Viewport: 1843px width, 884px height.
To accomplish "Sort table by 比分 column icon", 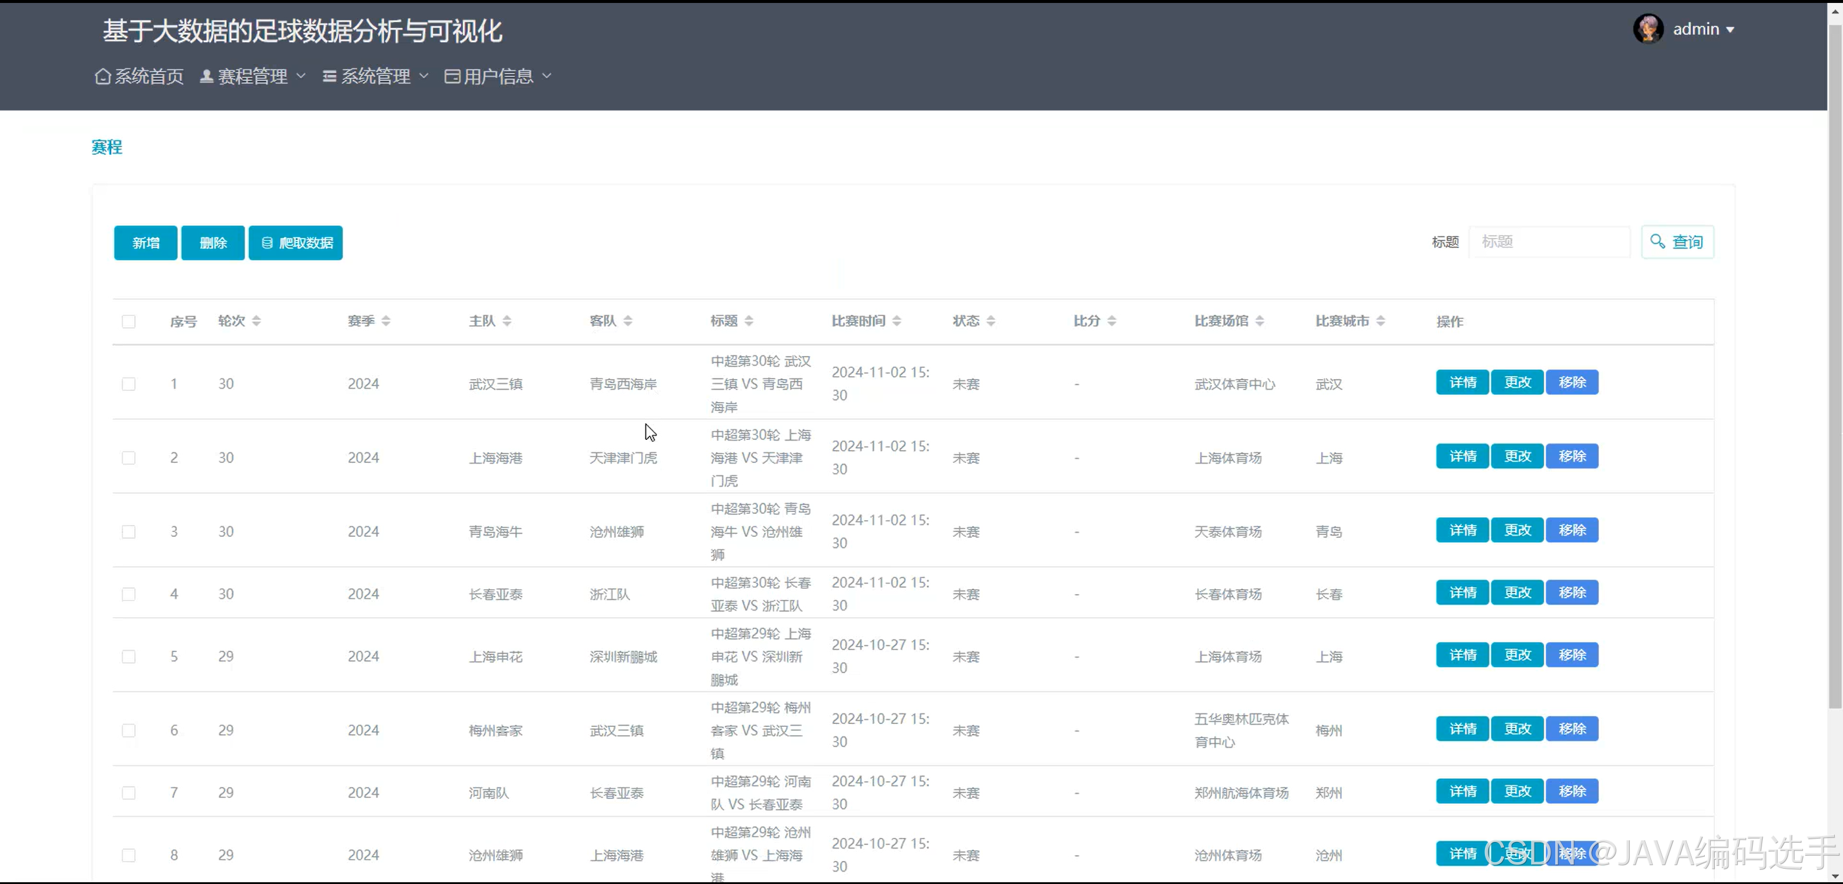I will pyautogui.click(x=1111, y=321).
